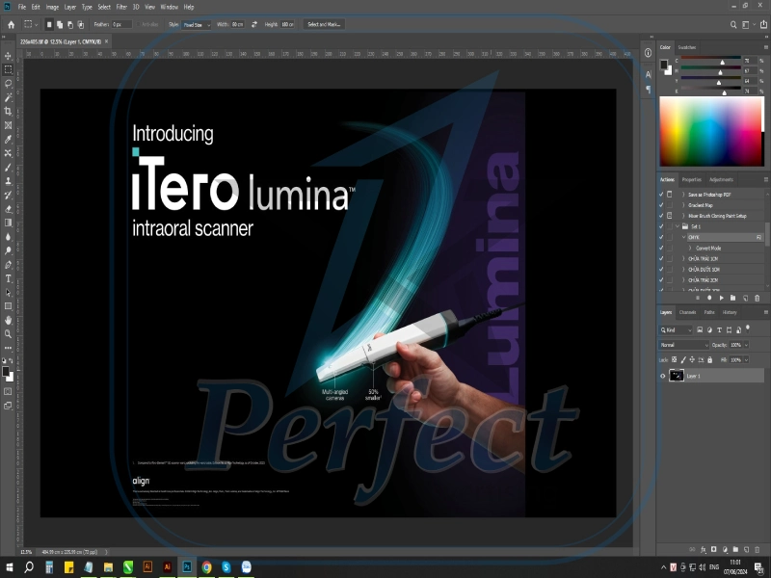The image size is (771, 578).
Task: Toggle checkmark for Save as Photoshop PDF action
Action: coord(661,195)
